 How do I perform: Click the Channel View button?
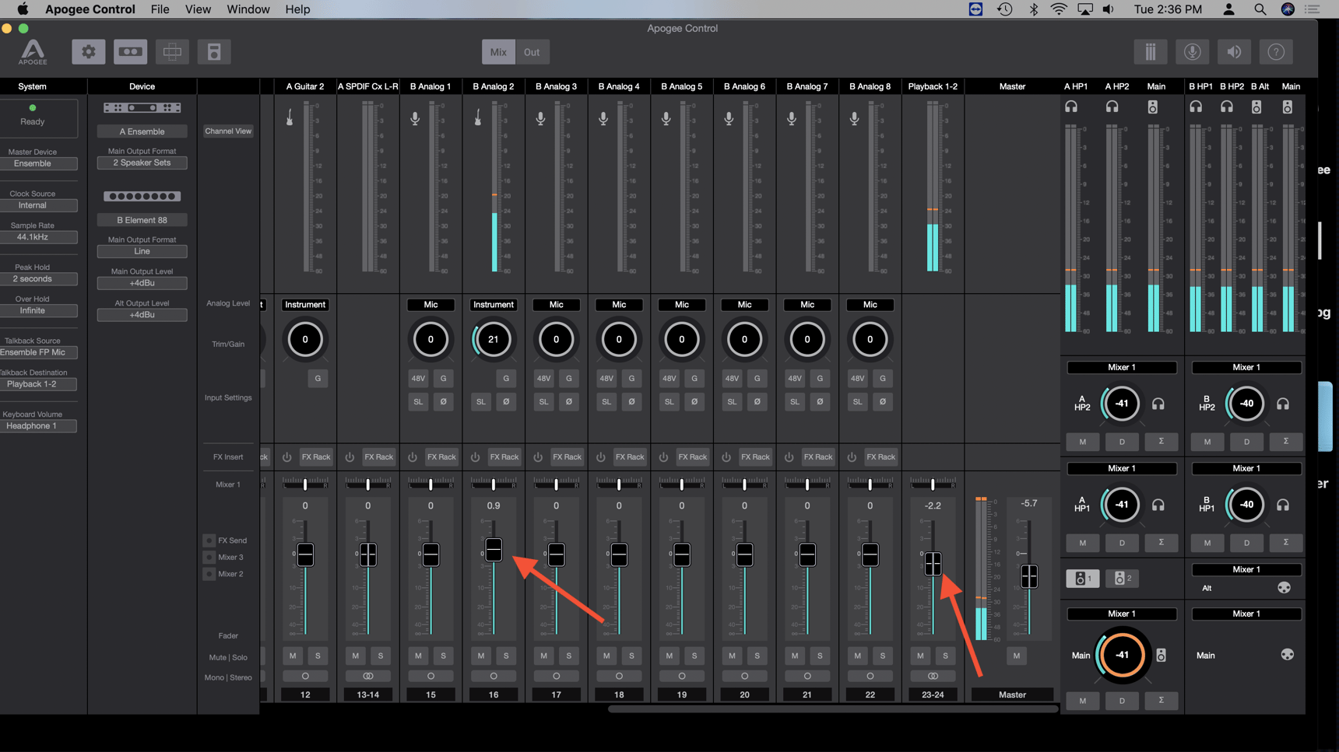click(227, 131)
